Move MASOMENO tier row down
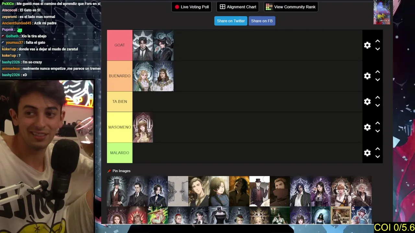Viewport: 415px width, 233px height. pyautogui.click(x=377, y=131)
